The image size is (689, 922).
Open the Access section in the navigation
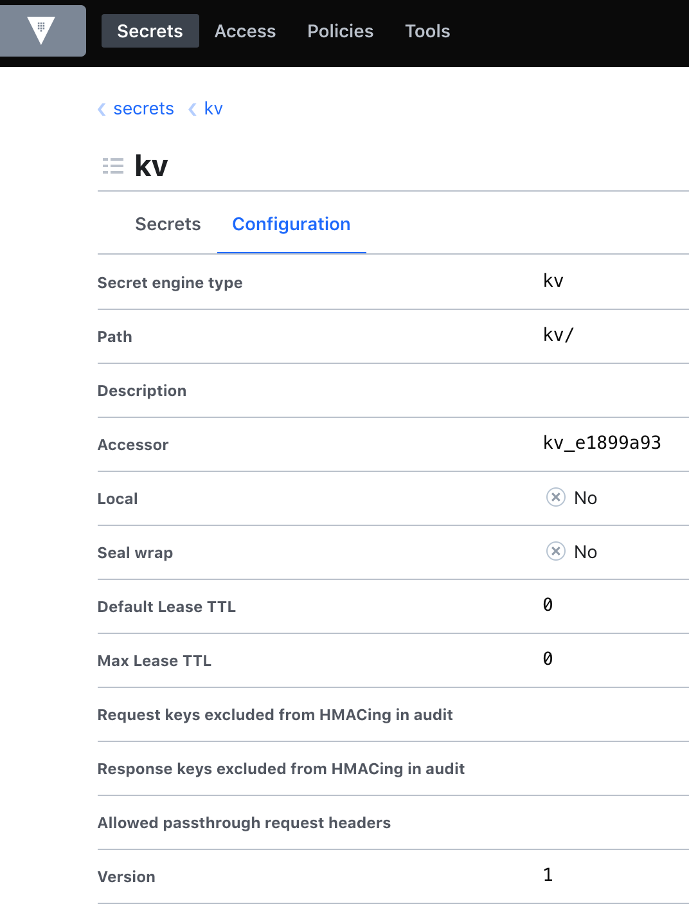pyautogui.click(x=245, y=31)
